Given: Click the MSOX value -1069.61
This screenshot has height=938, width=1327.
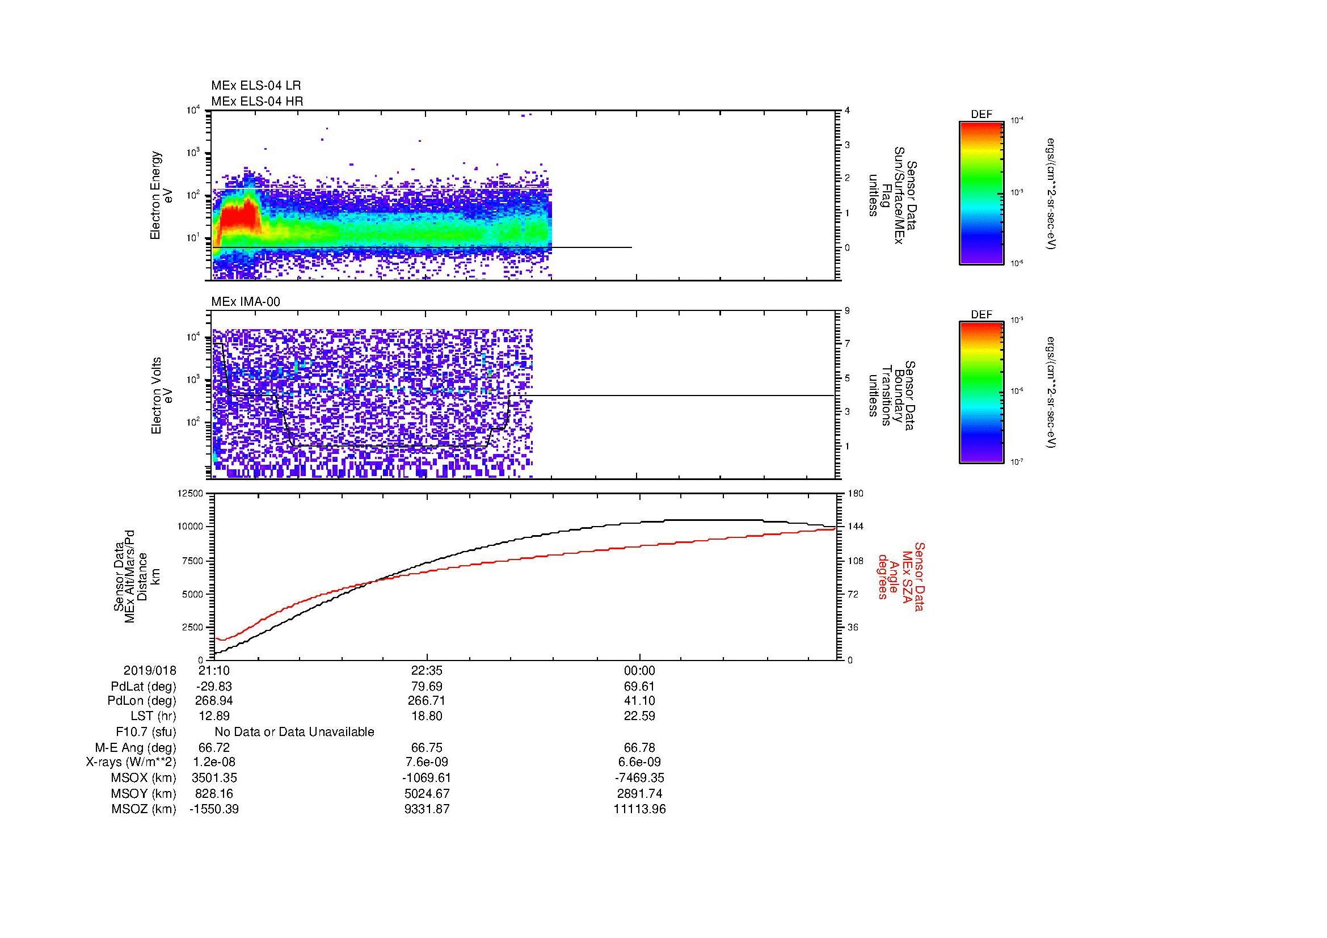Looking at the screenshot, I should pos(427,778).
